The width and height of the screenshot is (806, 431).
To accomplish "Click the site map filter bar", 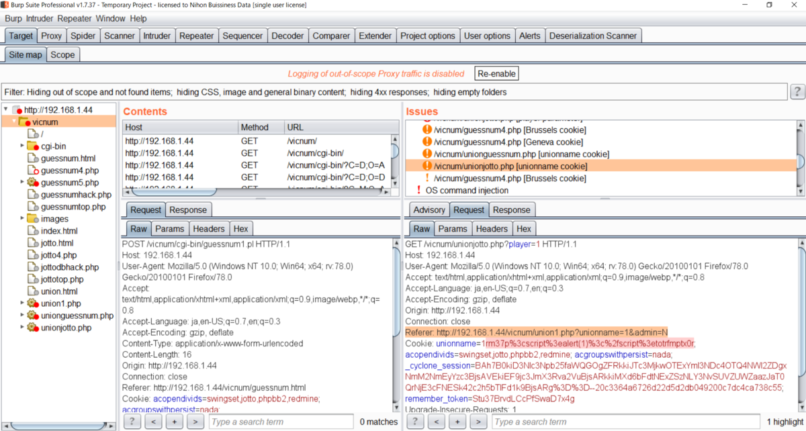I will (394, 92).
